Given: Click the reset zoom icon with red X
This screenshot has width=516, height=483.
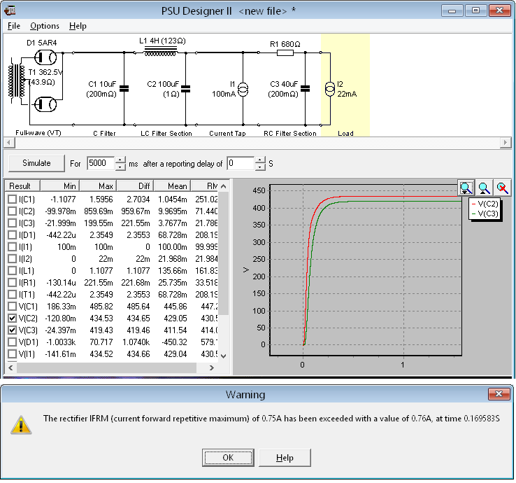Looking at the screenshot, I should point(502,188).
